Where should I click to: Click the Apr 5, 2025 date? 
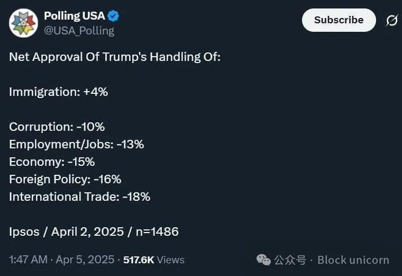click(86, 260)
